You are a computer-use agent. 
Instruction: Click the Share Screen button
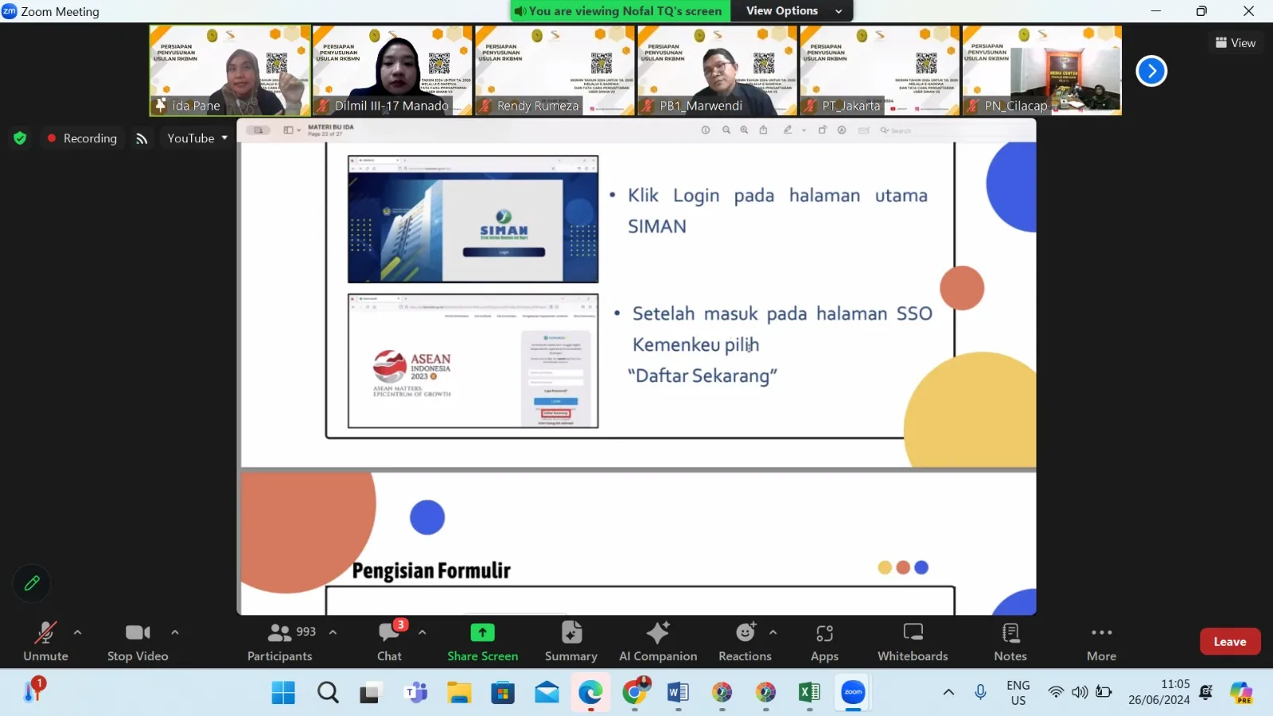pyautogui.click(x=482, y=641)
